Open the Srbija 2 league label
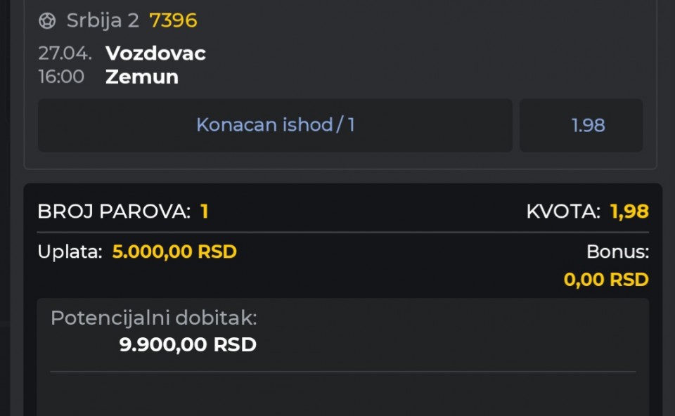 [x=103, y=21]
